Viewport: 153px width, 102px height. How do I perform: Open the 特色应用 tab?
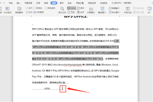pyautogui.click(x=92, y=3)
